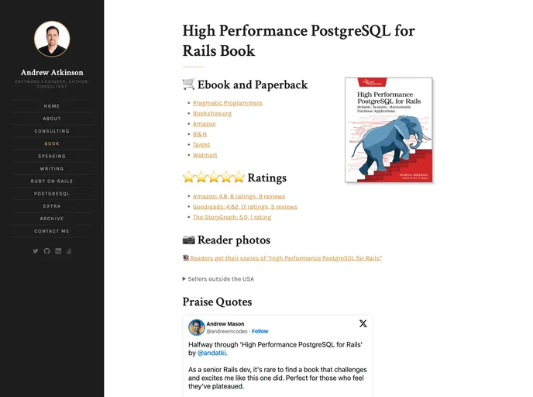
Task: Visit the Amazon ratings link
Action: tap(239, 196)
